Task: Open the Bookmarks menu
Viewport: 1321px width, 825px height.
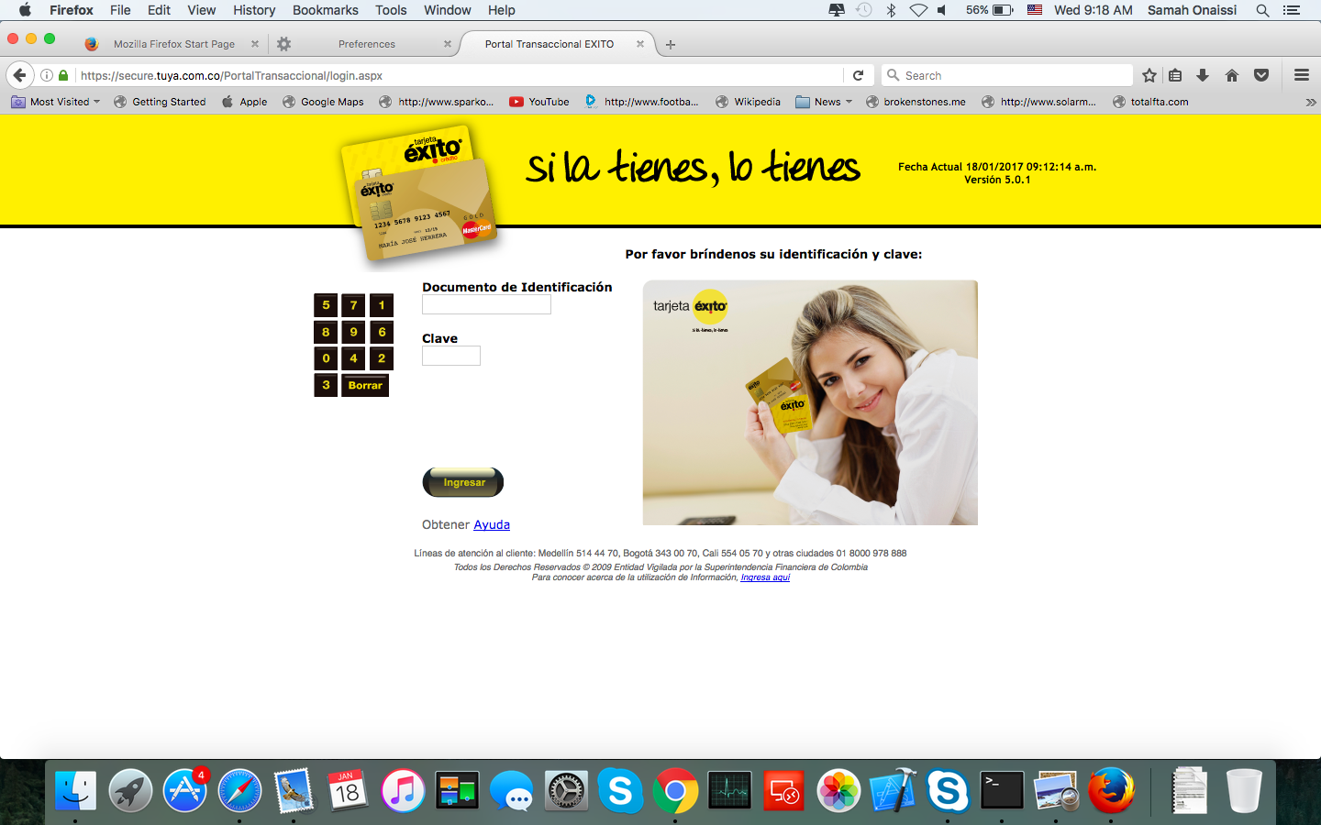Action: pos(326,10)
